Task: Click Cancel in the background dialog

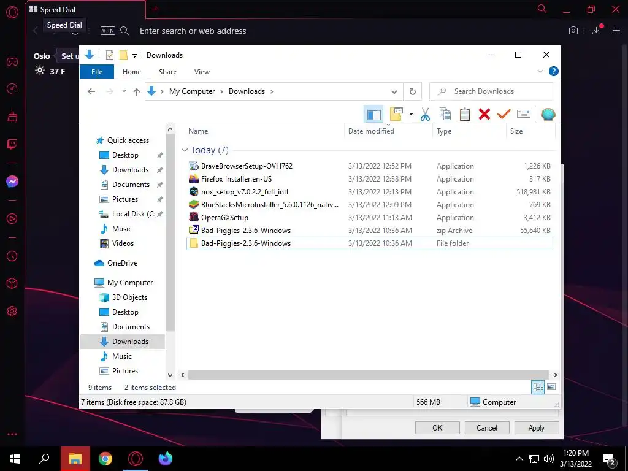Action: [486, 427]
